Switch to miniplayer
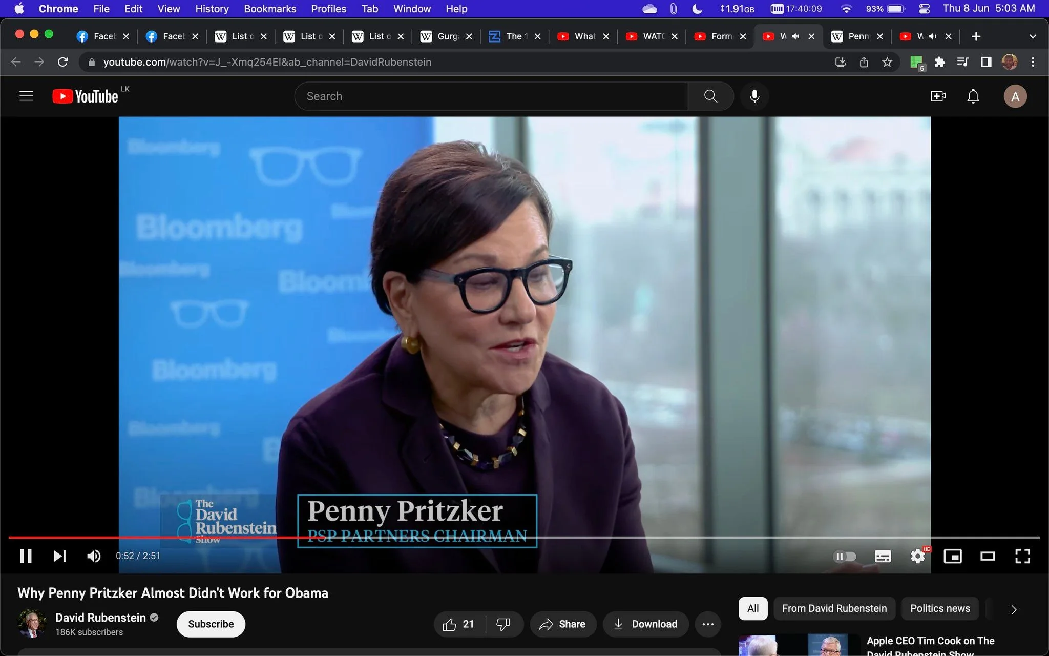This screenshot has height=656, width=1049. tap(953, 556)
